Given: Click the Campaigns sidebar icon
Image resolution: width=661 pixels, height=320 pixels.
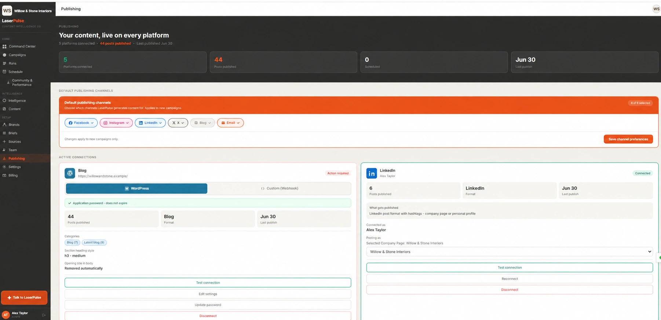Looking at the screenshot, I should point(4,55).
